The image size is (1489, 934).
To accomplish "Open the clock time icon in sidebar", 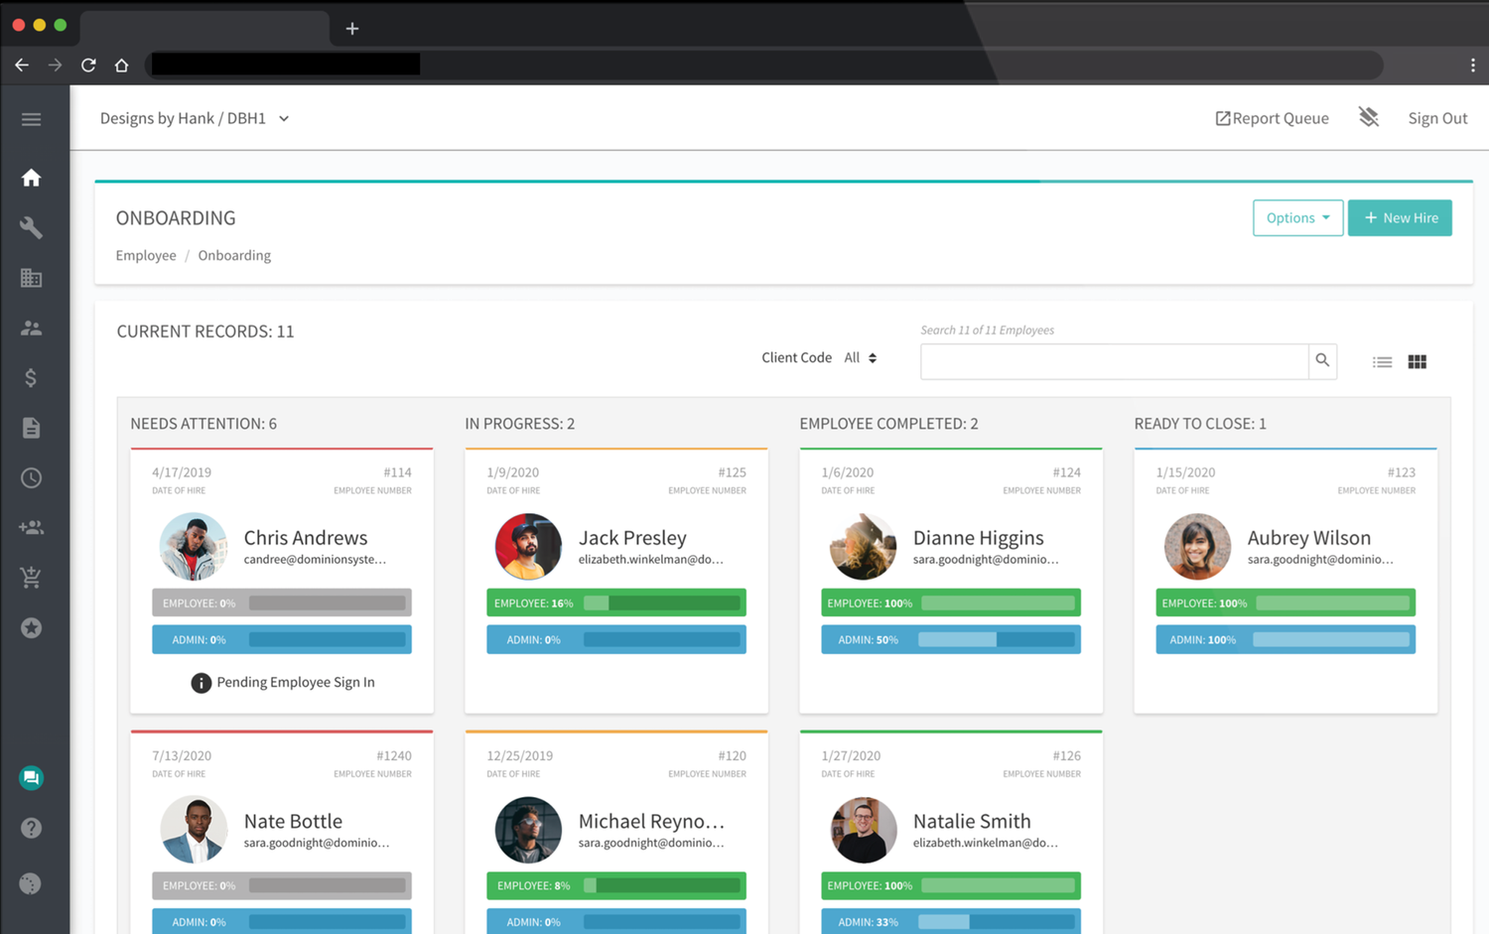I will 31,478.
